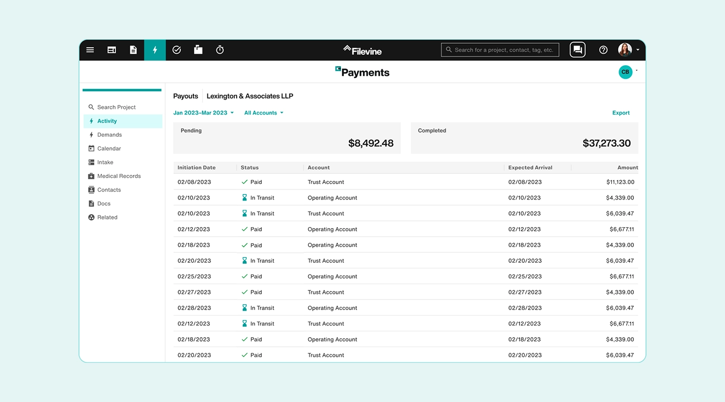The width and height of the screenshot is (725, 402).
Task: Expand the caret beside the CB badge
Action: (x=637, y=71)
